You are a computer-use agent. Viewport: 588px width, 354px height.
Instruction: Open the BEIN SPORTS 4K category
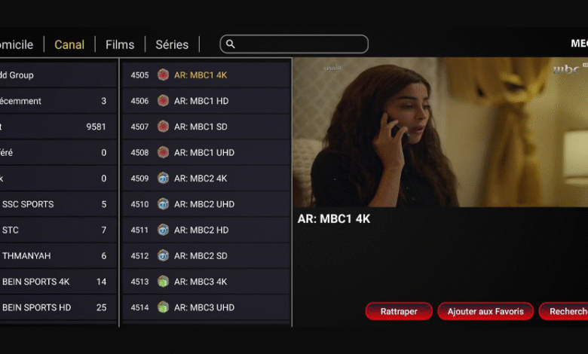click(58, 282)
